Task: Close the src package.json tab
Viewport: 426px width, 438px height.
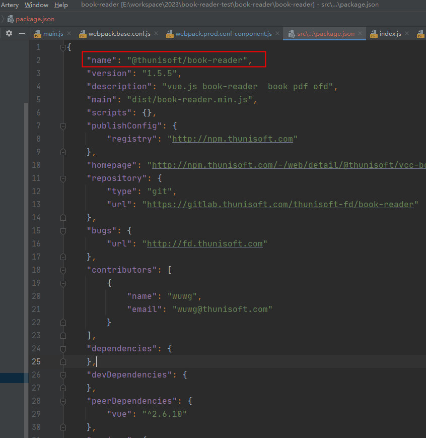Action: (x=360, y=34)
